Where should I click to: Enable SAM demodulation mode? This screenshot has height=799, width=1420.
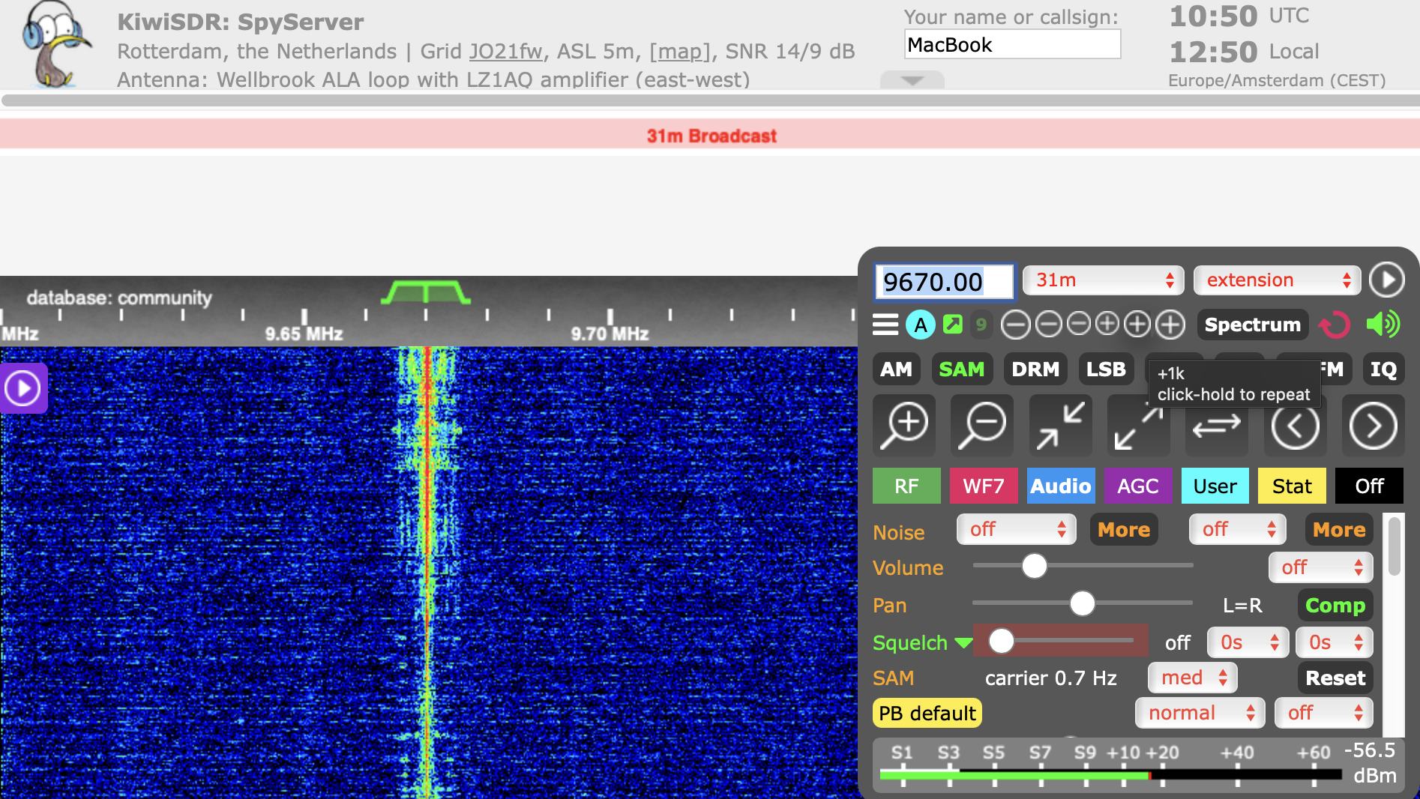961,370
